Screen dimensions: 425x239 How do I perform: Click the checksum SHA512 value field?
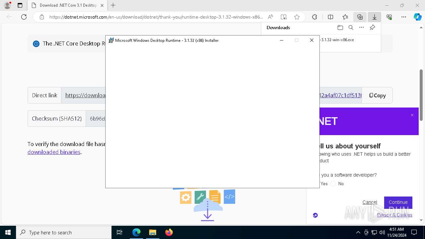tap(96, 119)
